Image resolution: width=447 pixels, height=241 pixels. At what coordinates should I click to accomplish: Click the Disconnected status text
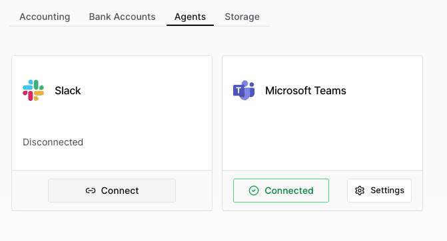pos(53,142)
